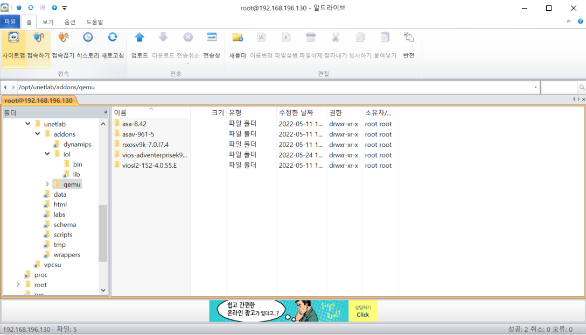Screen dimensions: 586x335
Task: Open the quick-access toolbar customize dropdown
Action: click(64, 8)
